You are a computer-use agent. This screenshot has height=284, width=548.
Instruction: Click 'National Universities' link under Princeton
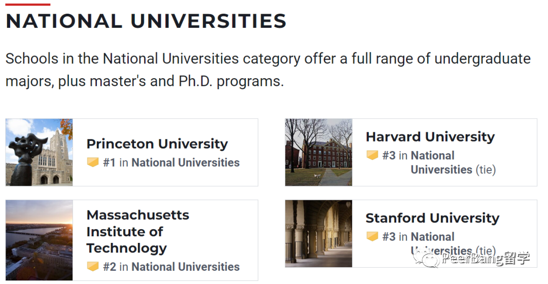coord(185,162)
